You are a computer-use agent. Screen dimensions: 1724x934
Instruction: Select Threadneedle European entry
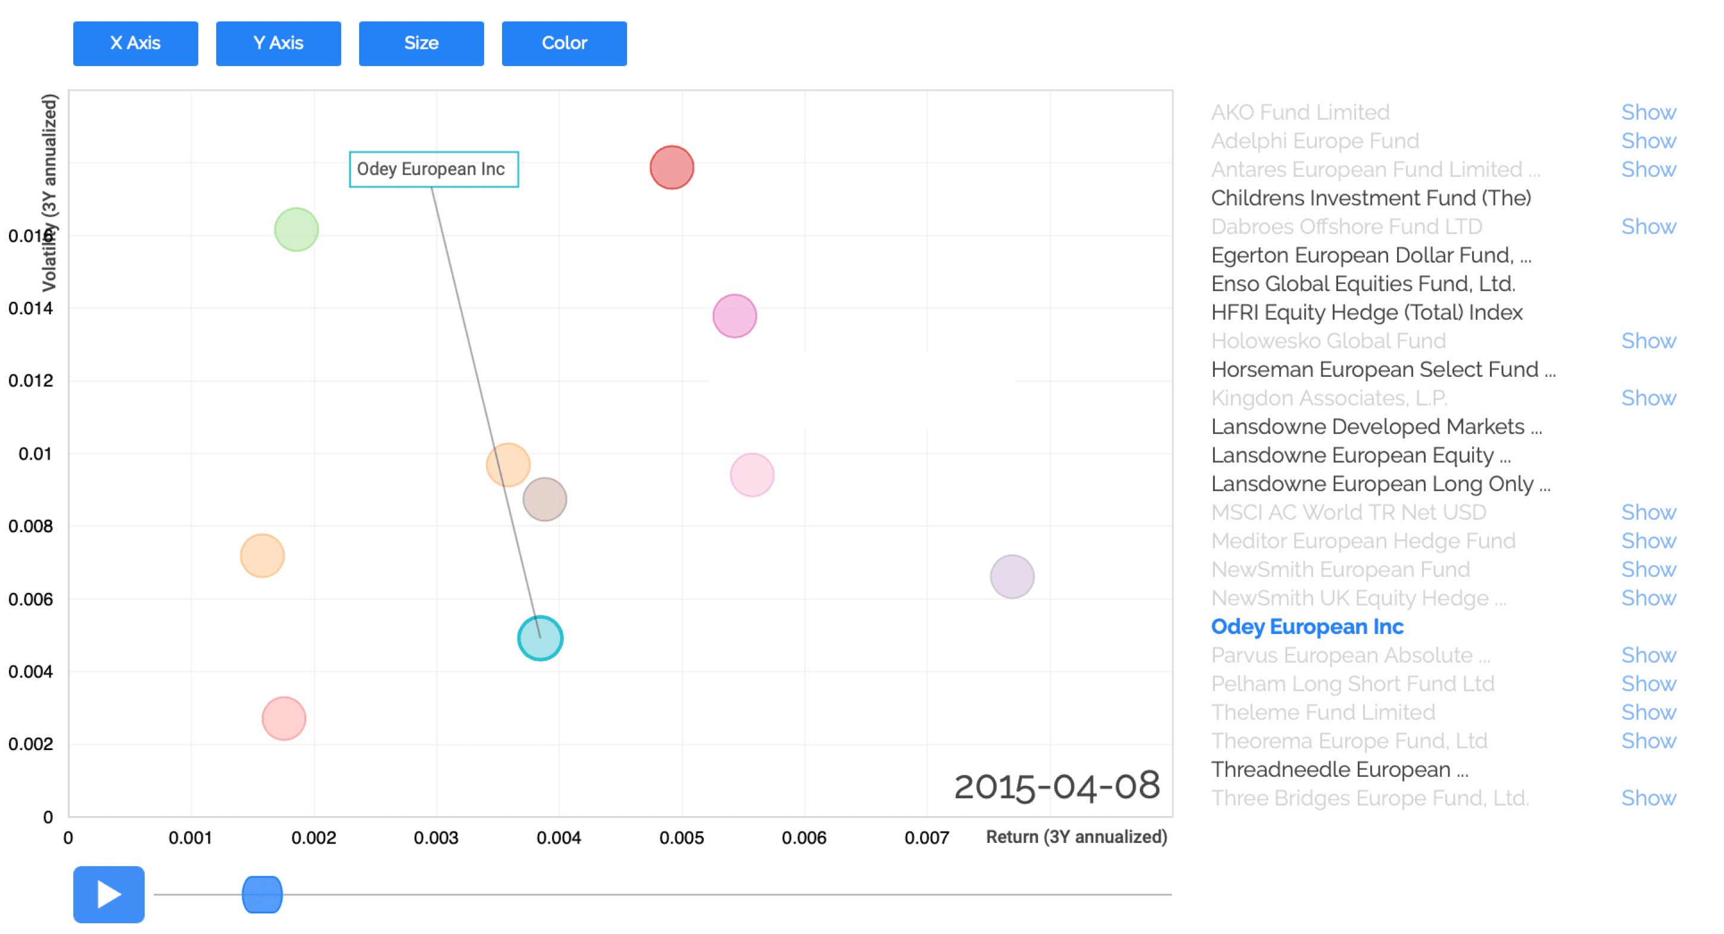pos(1340,770)
